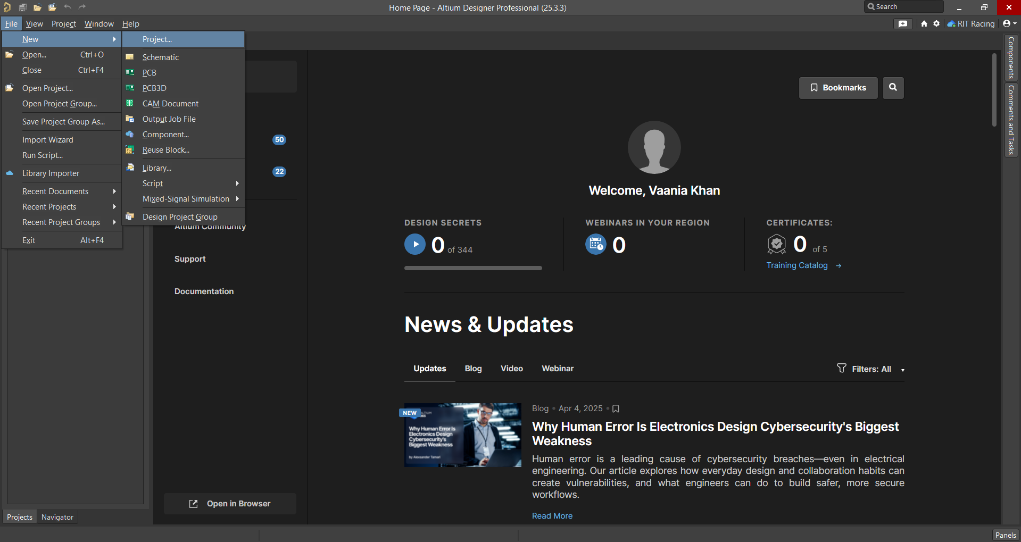Click the Bookmarks button
This screenshot has width=1021, height=542.
pos(839,88)
